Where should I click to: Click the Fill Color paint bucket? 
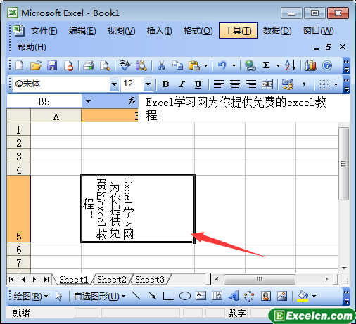[x=303, y=296]
